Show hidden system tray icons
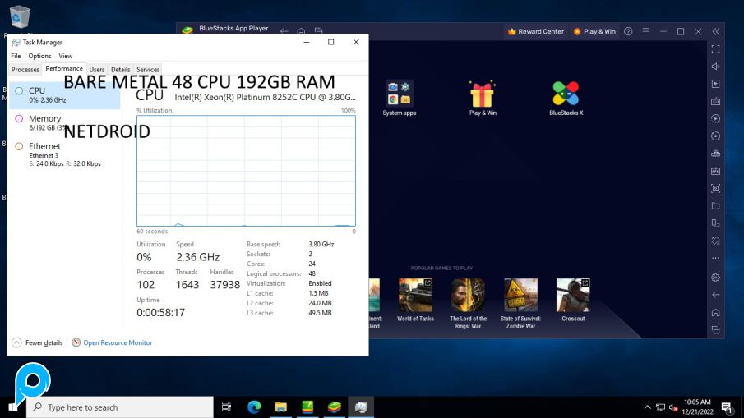744x418 pixels. pyautogui.click(x=647, y=407)
